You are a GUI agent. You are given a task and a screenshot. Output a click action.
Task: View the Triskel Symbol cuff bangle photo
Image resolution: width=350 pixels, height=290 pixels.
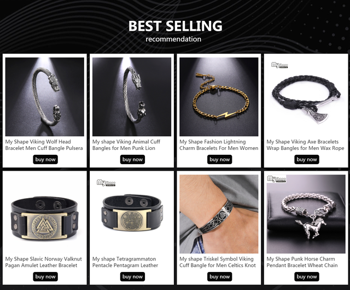point(219,214)
